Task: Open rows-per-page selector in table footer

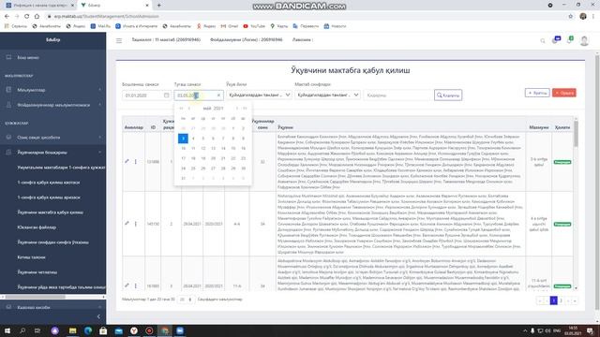Action: tap(186, 300)
